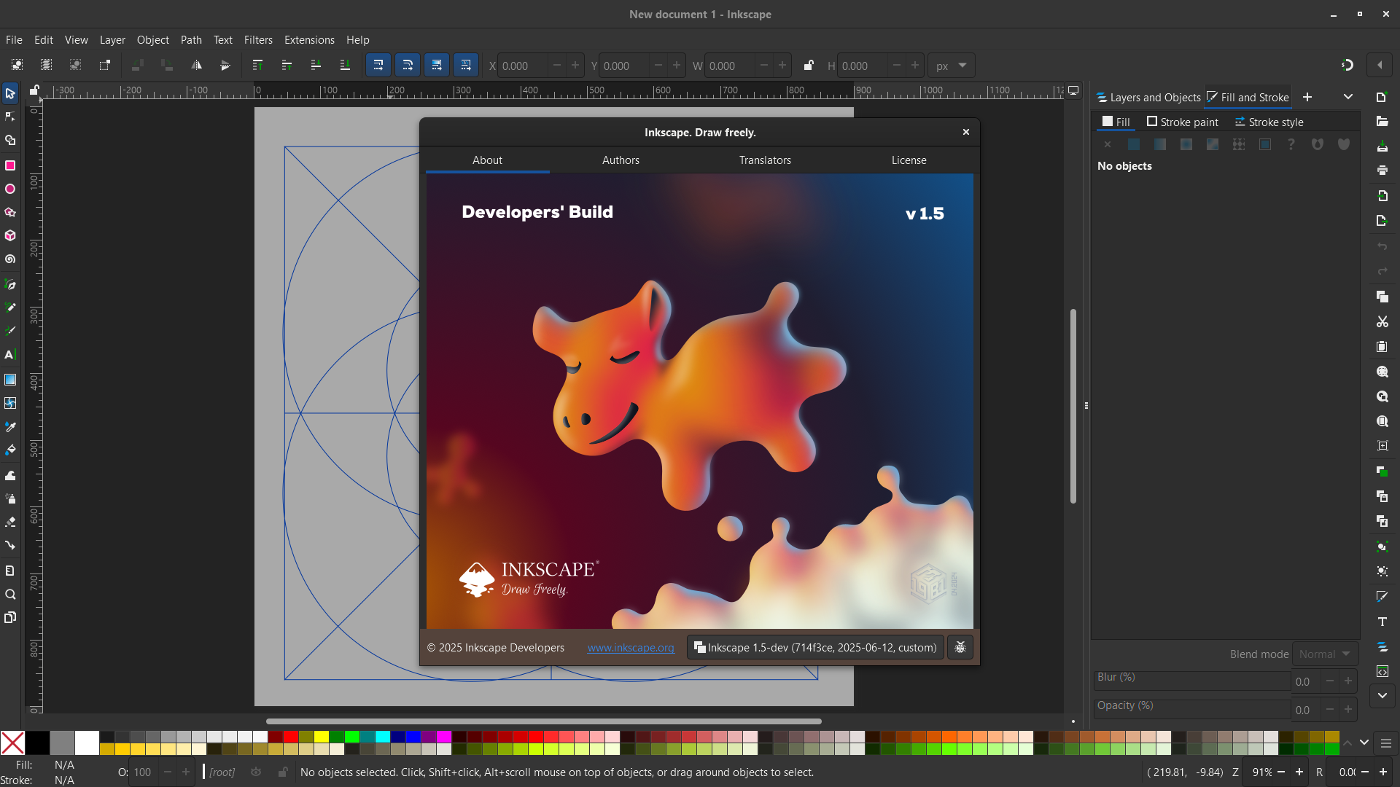Screen dimensions: 1400x787
Task: Open the Blend mode Normal dropdown
Action: click(x=1325, y=654)
